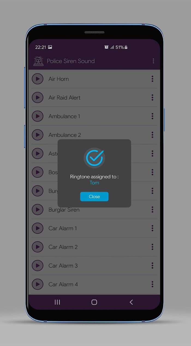
Task: Select the Car Alarm 3 list item
Action: pos(94,266)
